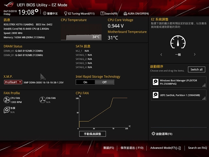Click drag handle on Windows Boot Manager entry
The image size is (209, 157).
pos(204,85)
